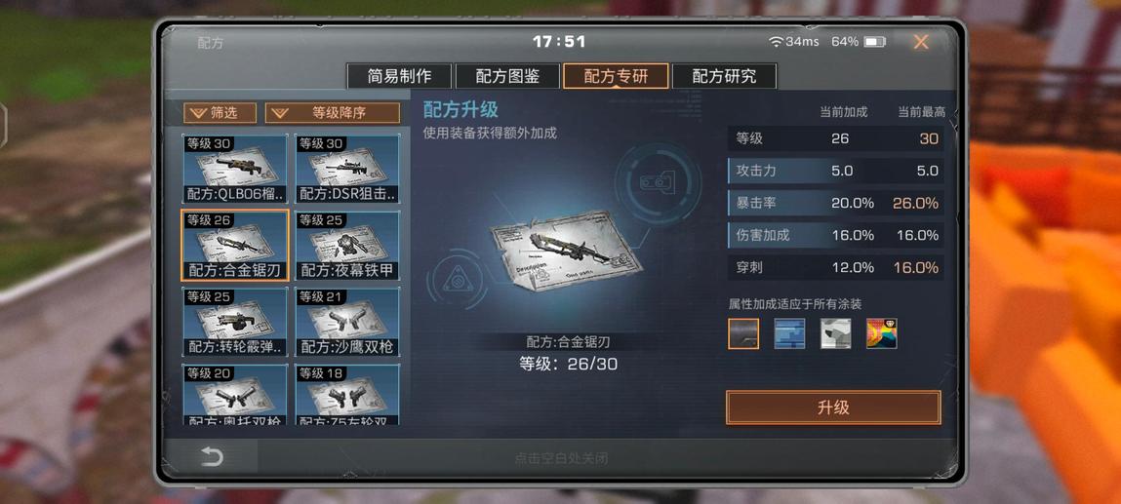This screenshot has width=1121, height=504.
Task: Choose the 夜幕铁甲 armor recipe
Action: [x=347, y=246]
